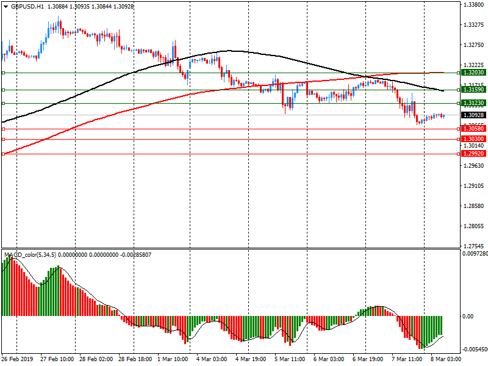Select the red 1.30580 price label
This screenshot has width=488, height=366.
coord(473,129)
